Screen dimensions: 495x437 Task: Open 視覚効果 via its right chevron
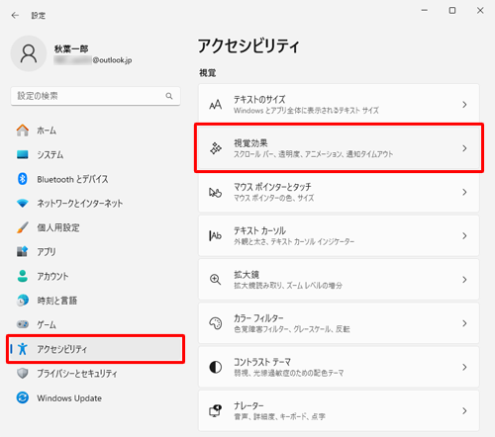click(464, 148)
